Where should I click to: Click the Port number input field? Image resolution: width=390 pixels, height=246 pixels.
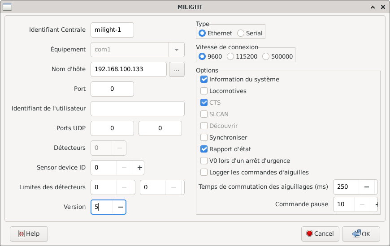click(112, 89)
